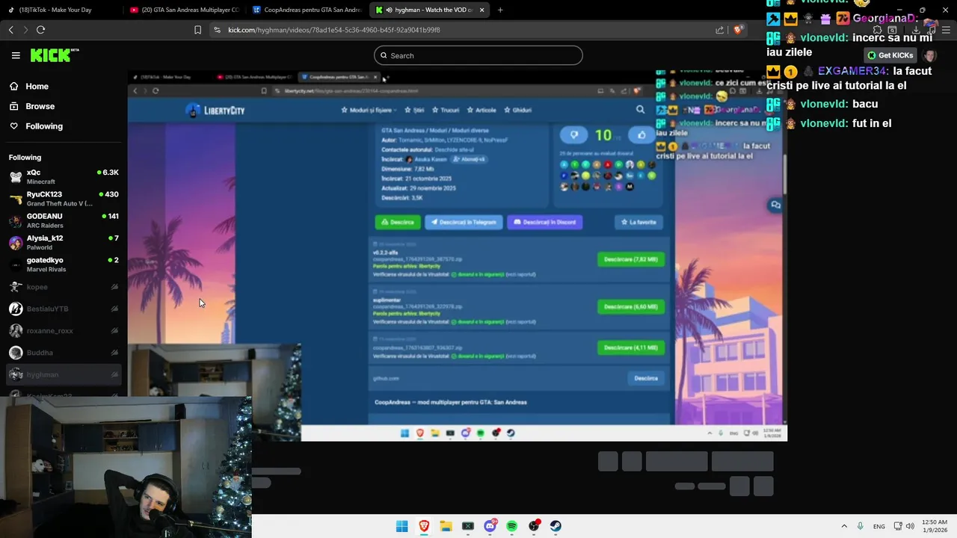Switch ENG input language indicator
The image size is (957, 538).
click(879, 526)
